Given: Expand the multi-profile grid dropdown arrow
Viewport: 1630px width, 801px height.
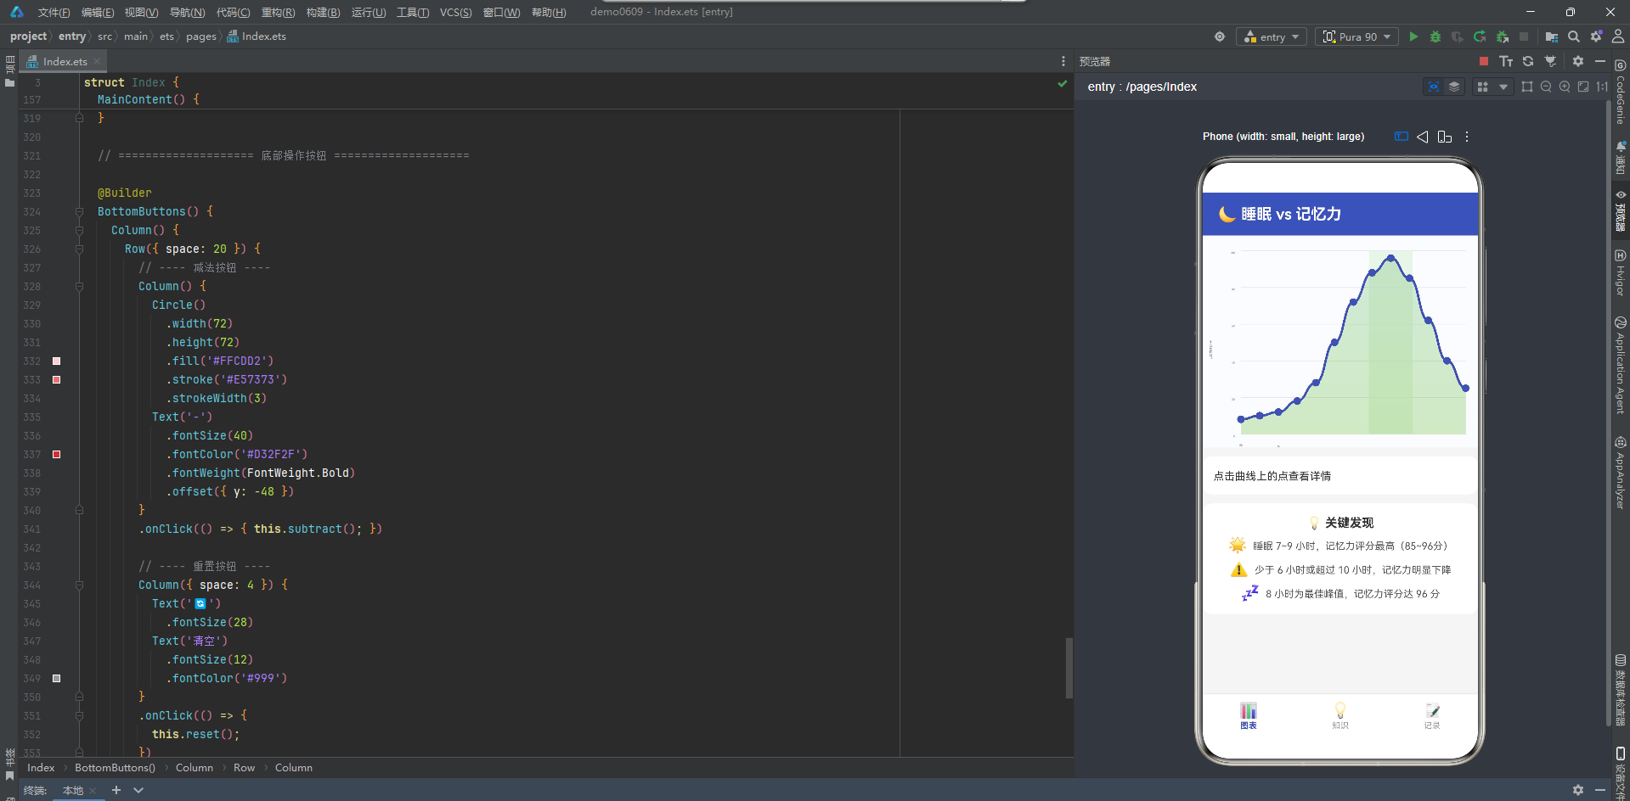Looking at the screenshot, I should pyautogui.click(x=1503, y=87).
